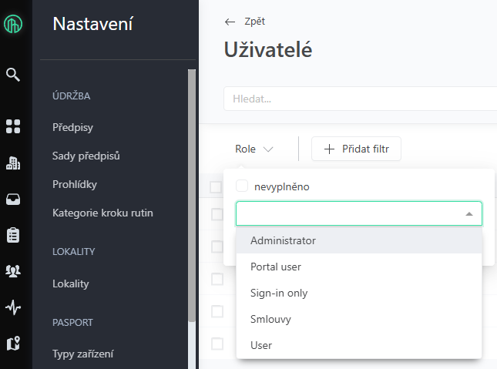Click the 'Hledat...' search field

point(359,99)
